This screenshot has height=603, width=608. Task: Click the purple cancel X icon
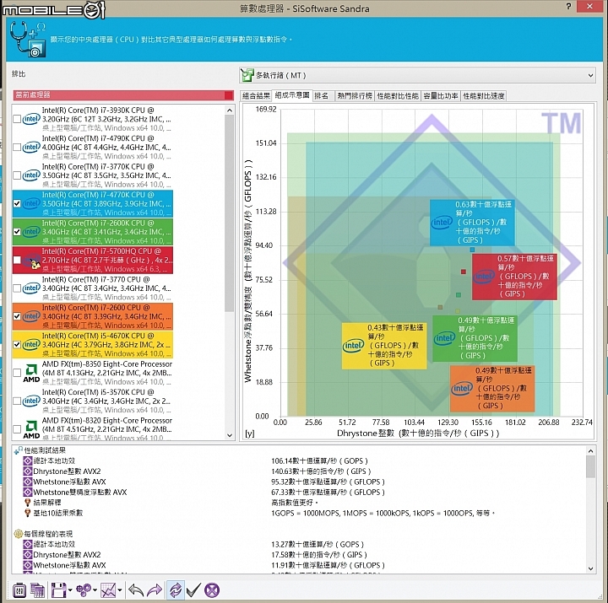click(x=212, y=590)
